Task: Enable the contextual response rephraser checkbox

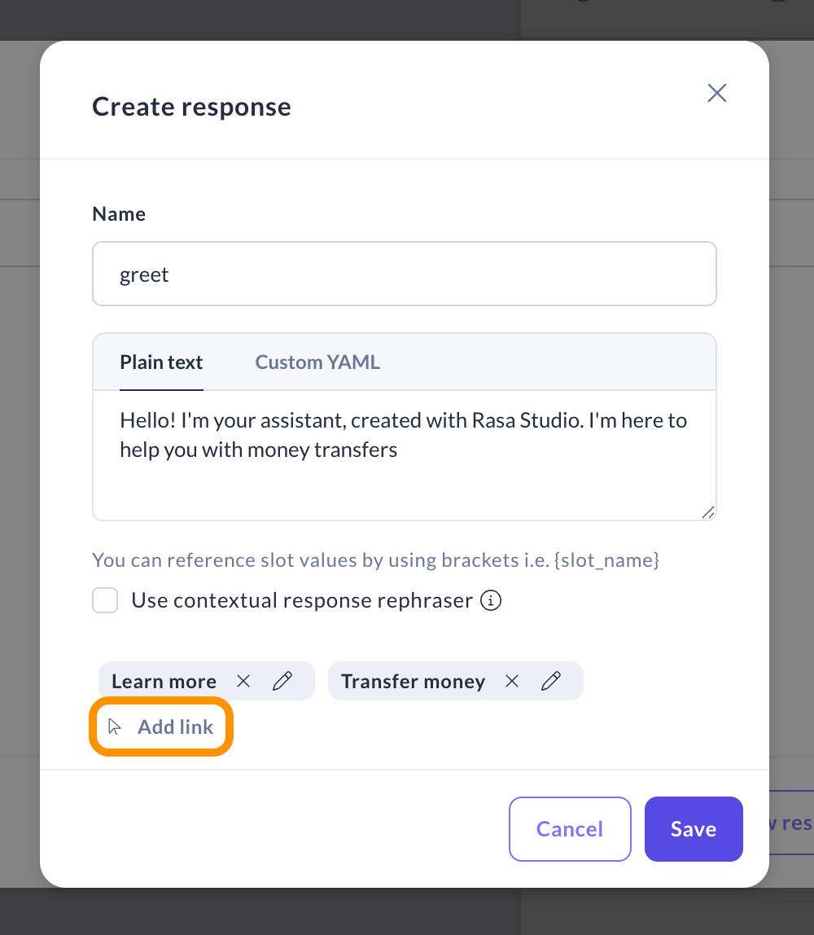Action: tap(105, 601)
